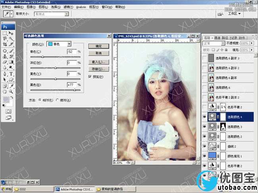
Task: Click the foreground color swatch
Action: (x=6, y=99)
